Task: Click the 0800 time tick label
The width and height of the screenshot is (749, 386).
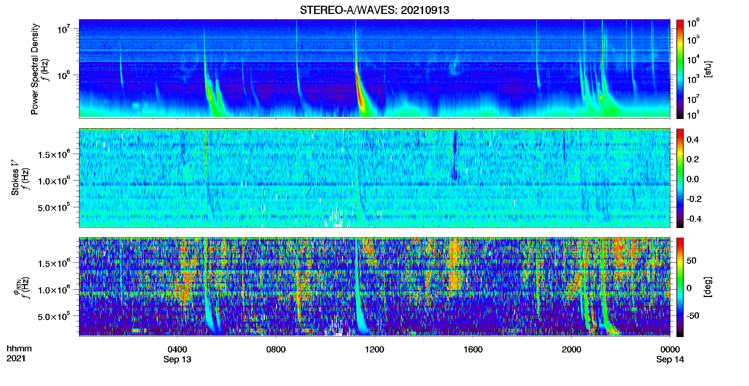Action: coord(276,350)
